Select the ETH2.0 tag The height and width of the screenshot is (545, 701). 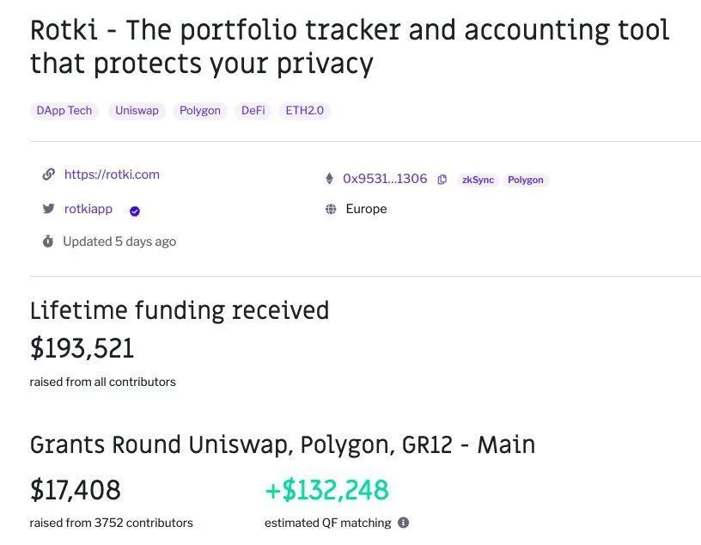304,111
